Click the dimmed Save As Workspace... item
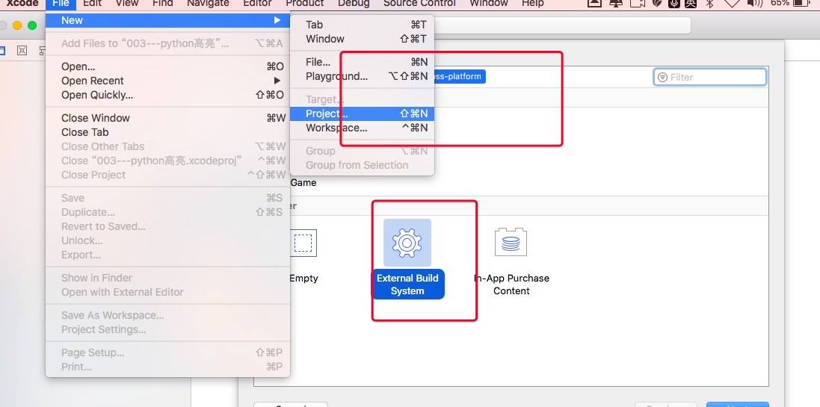This screenshot has width=820, height=407. coord(167,315)
